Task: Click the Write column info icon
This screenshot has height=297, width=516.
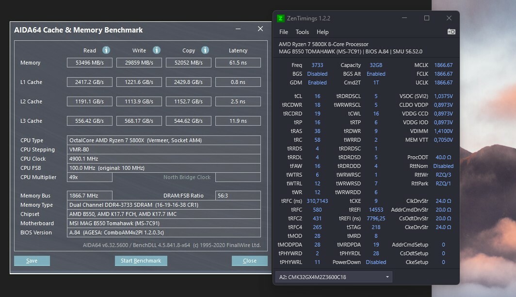Action: 157,50
